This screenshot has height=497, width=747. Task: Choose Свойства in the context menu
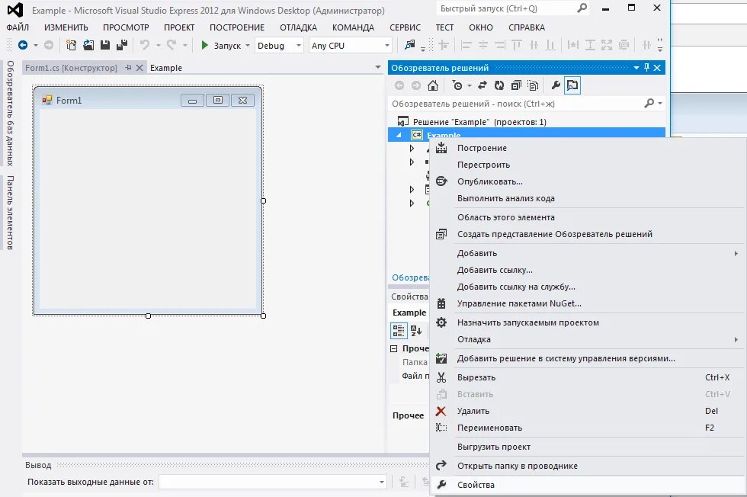click(589, 485)
